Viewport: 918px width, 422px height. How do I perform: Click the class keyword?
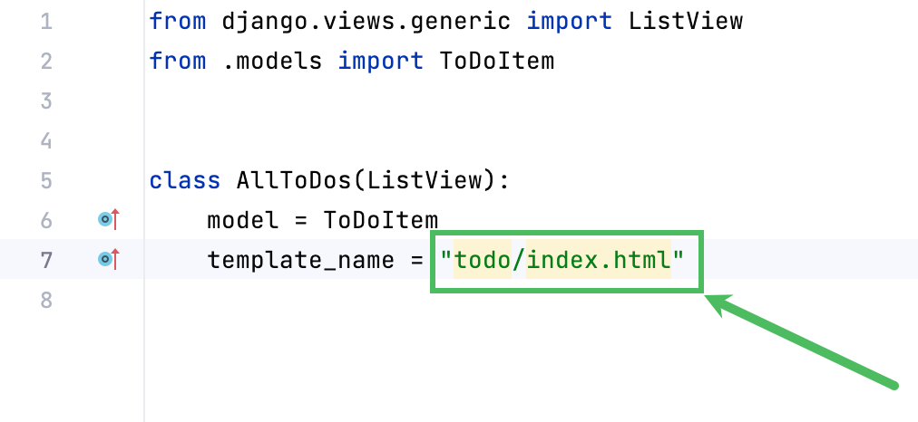point(185,180)
